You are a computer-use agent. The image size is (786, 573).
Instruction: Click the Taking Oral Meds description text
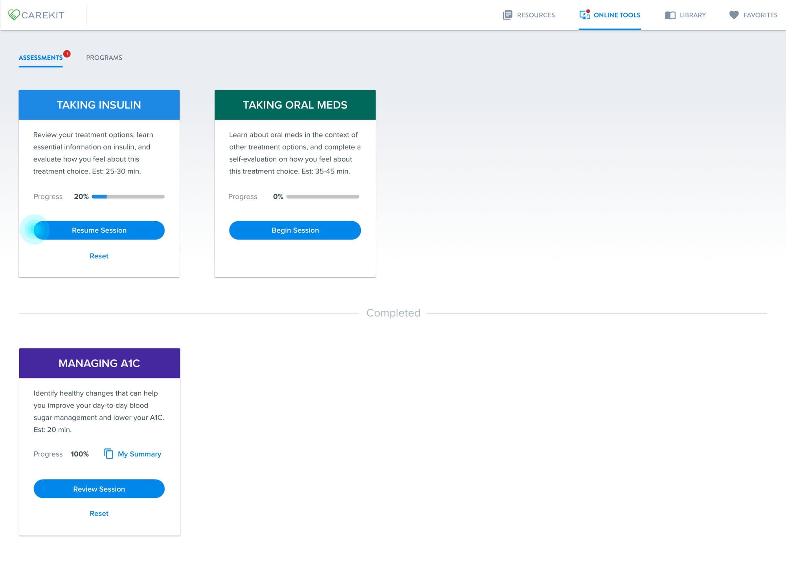pos(295,153)
